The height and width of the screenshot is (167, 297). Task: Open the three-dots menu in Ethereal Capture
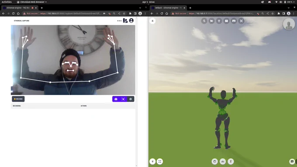tap(119, 21)
